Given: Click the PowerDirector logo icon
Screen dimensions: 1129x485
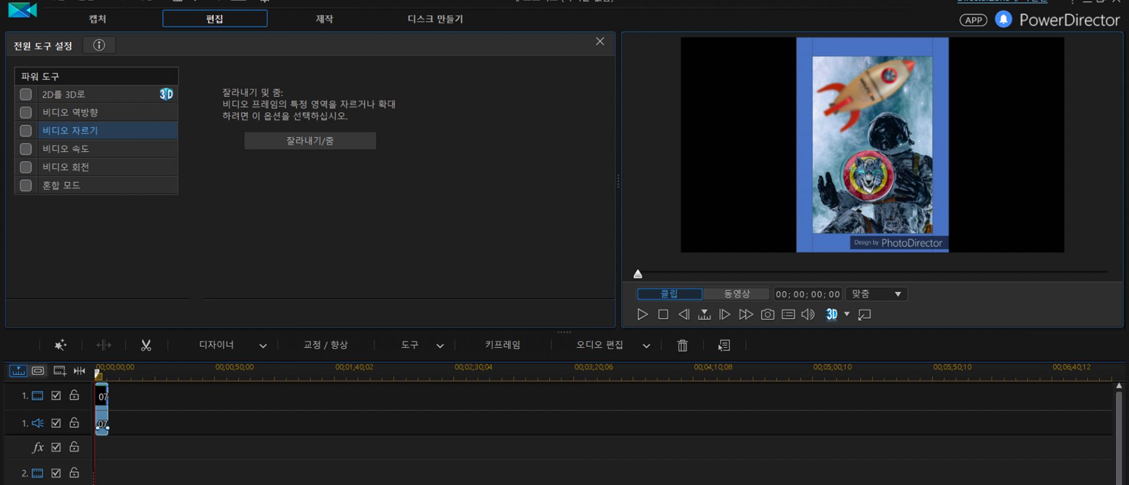Looking at the screenshot, I should click(23, 11).
